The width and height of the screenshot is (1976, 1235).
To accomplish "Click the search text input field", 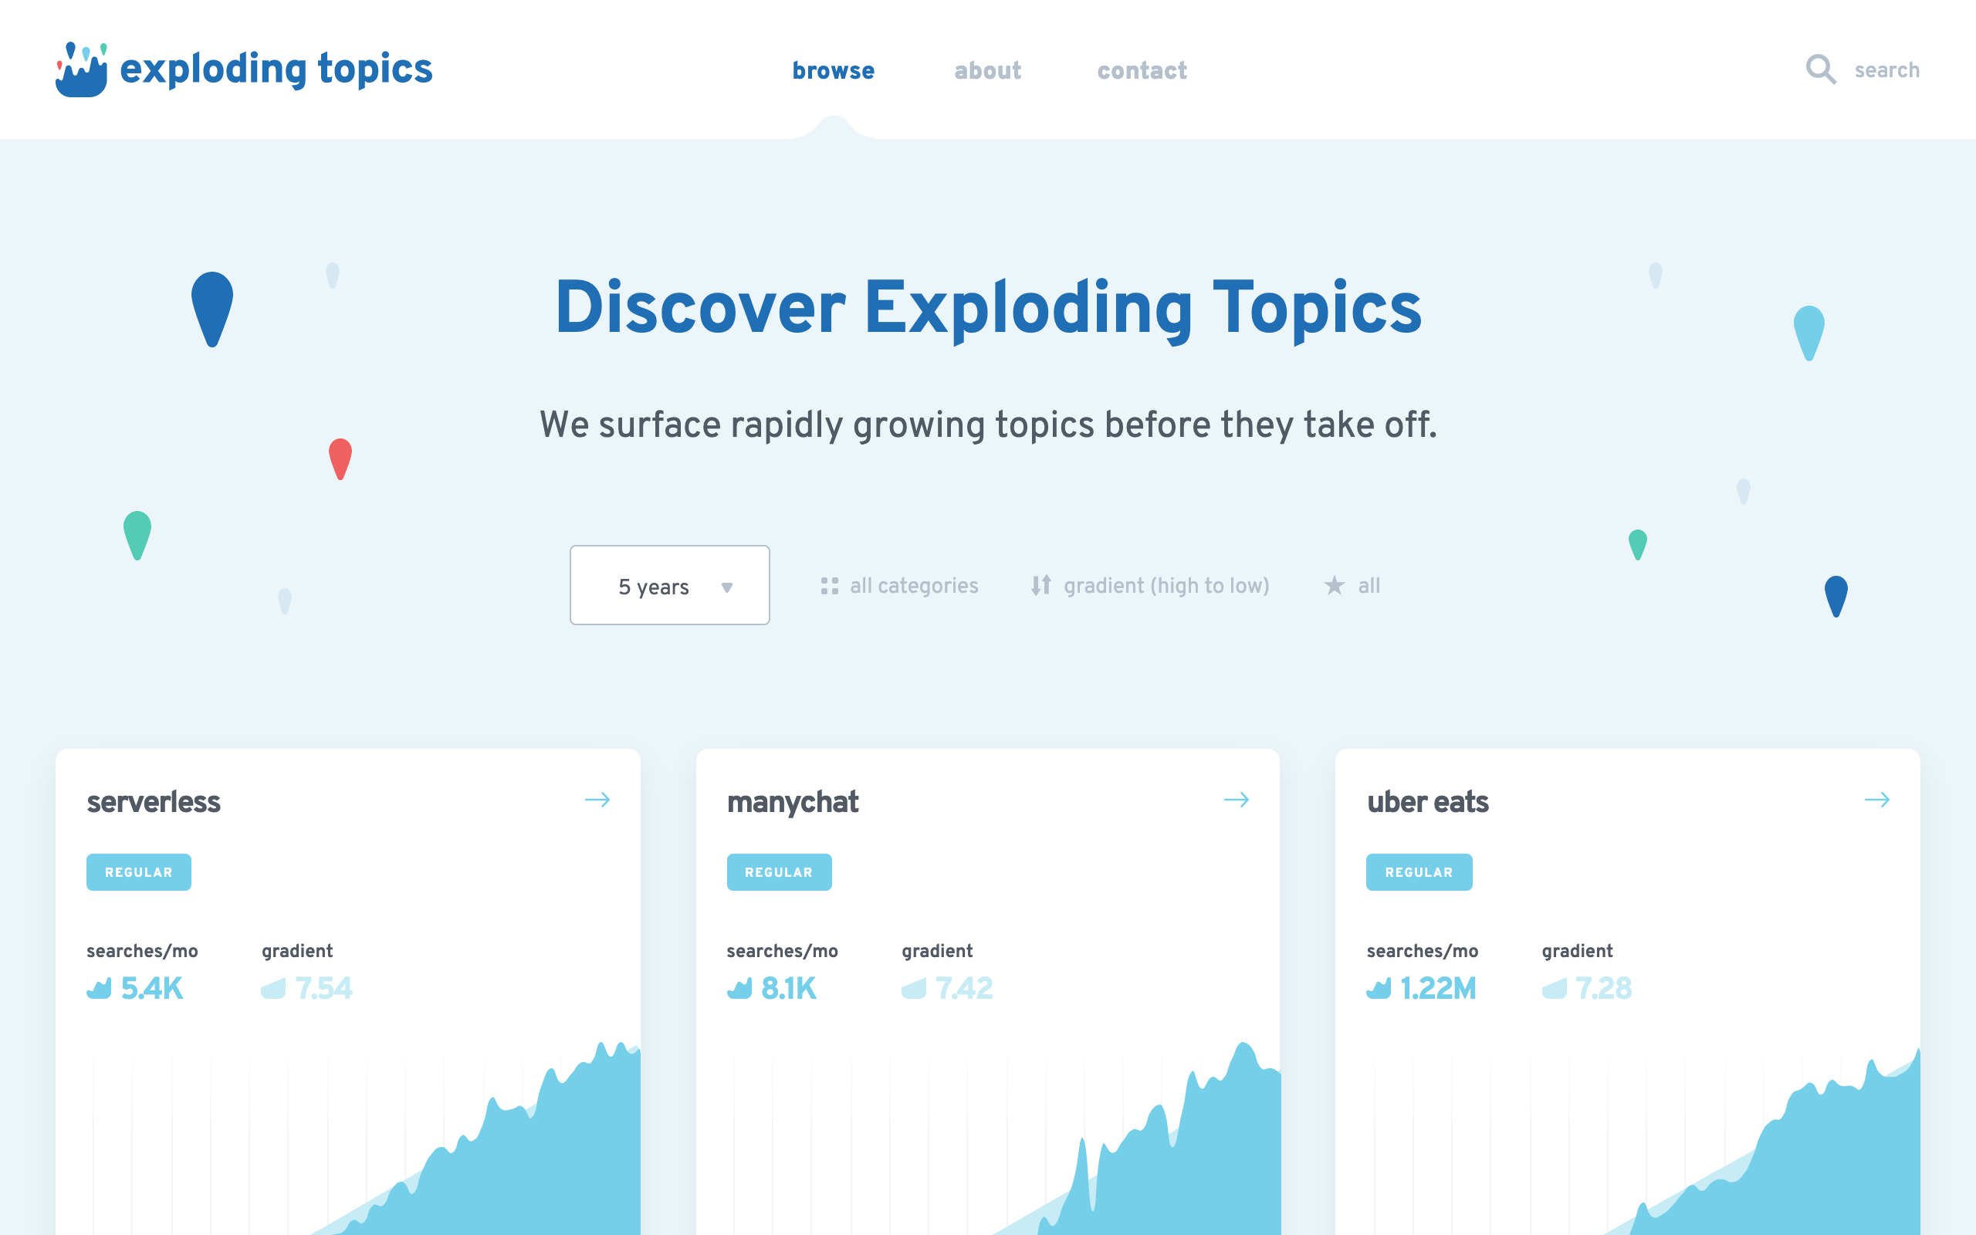I will (1886, 69).
